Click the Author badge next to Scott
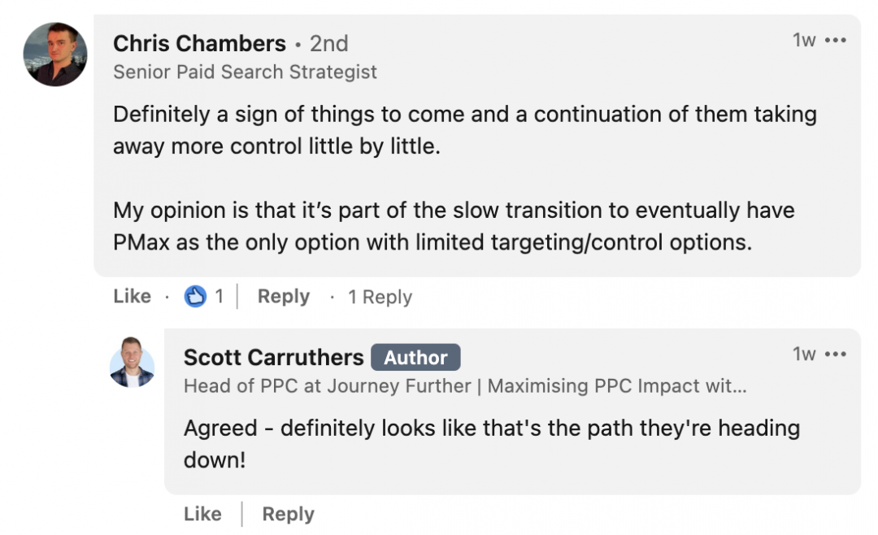Image resolution: width=878 pixels, height=535 pixels. click(x=415, y=358)
